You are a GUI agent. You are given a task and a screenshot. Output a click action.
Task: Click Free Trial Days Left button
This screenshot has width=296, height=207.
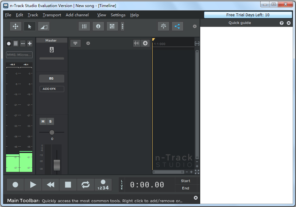point(248,15)
